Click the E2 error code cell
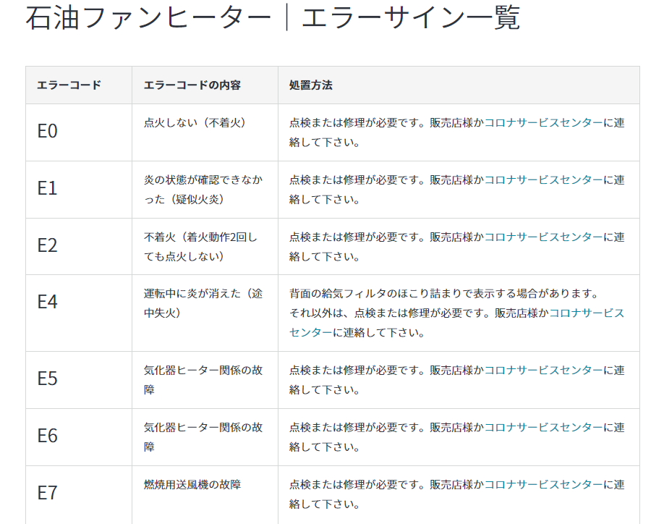 [x=47, y=246]
